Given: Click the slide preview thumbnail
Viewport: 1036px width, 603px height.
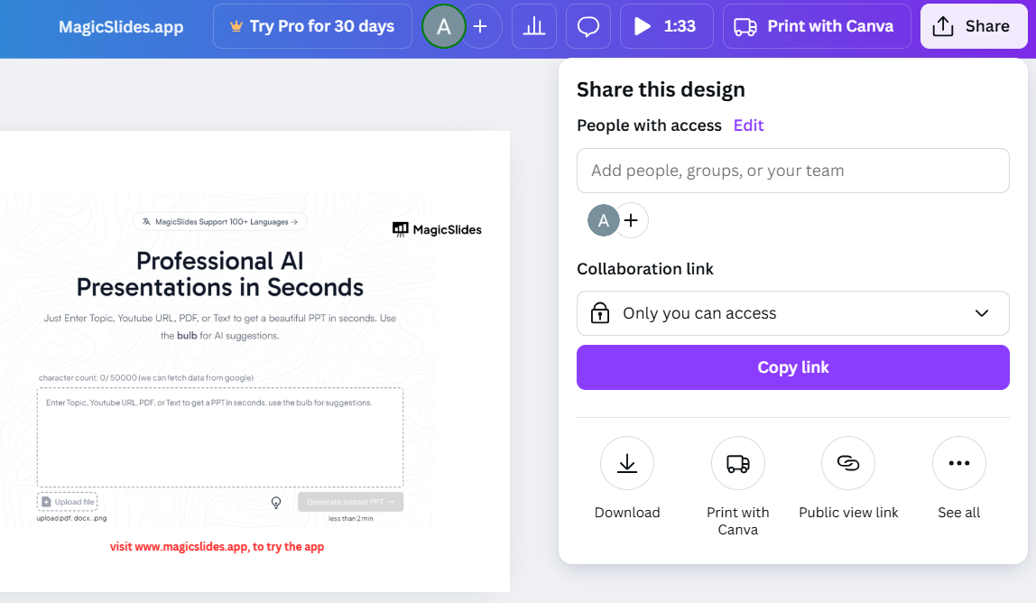Looking at the screenshot, I should coord(254,361).
